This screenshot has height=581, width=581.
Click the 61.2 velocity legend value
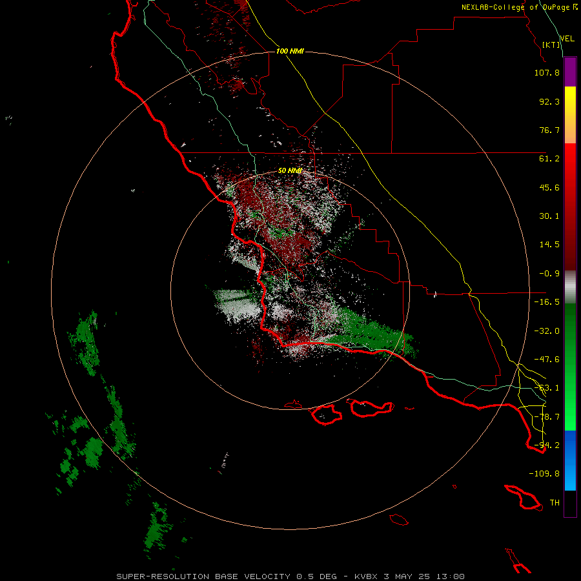tap(549, 159)
